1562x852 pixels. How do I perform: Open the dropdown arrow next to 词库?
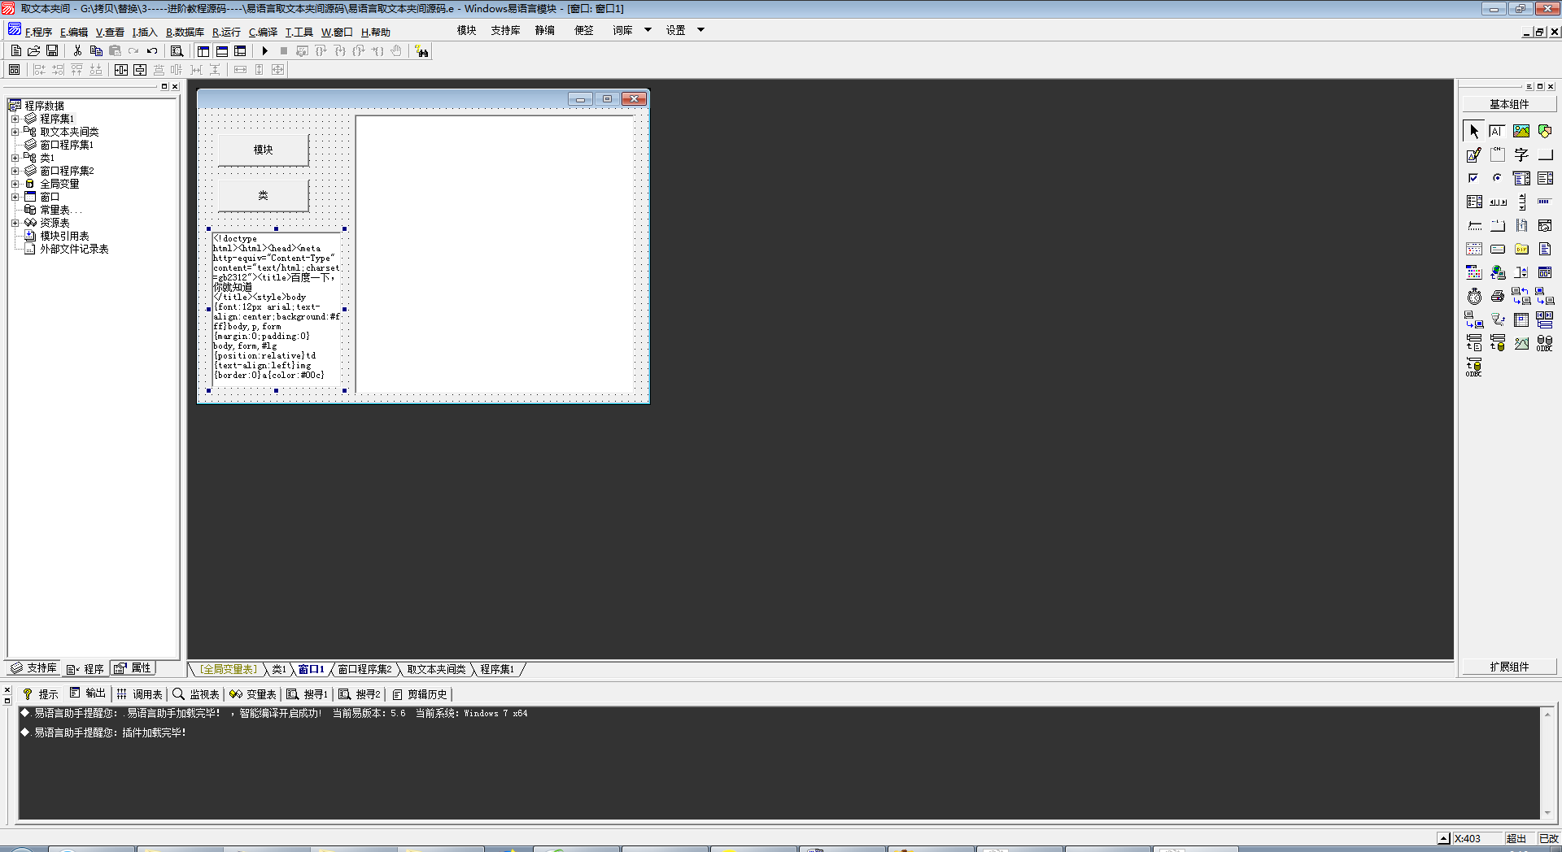click(x=648, y=30)
